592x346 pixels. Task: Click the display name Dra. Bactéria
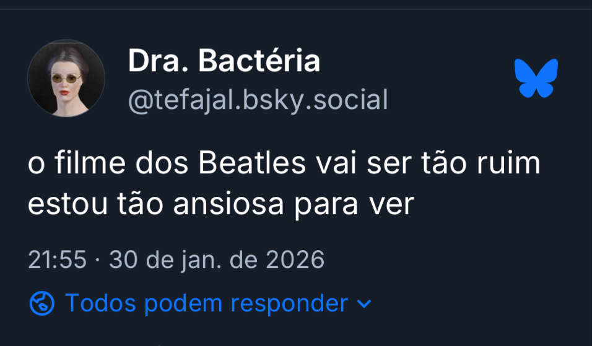coord(224,61)
